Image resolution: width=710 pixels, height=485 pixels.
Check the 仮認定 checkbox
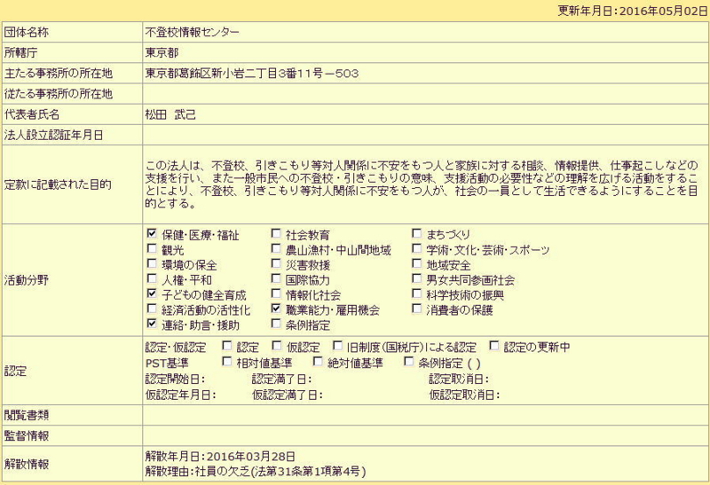coord(277,346)
